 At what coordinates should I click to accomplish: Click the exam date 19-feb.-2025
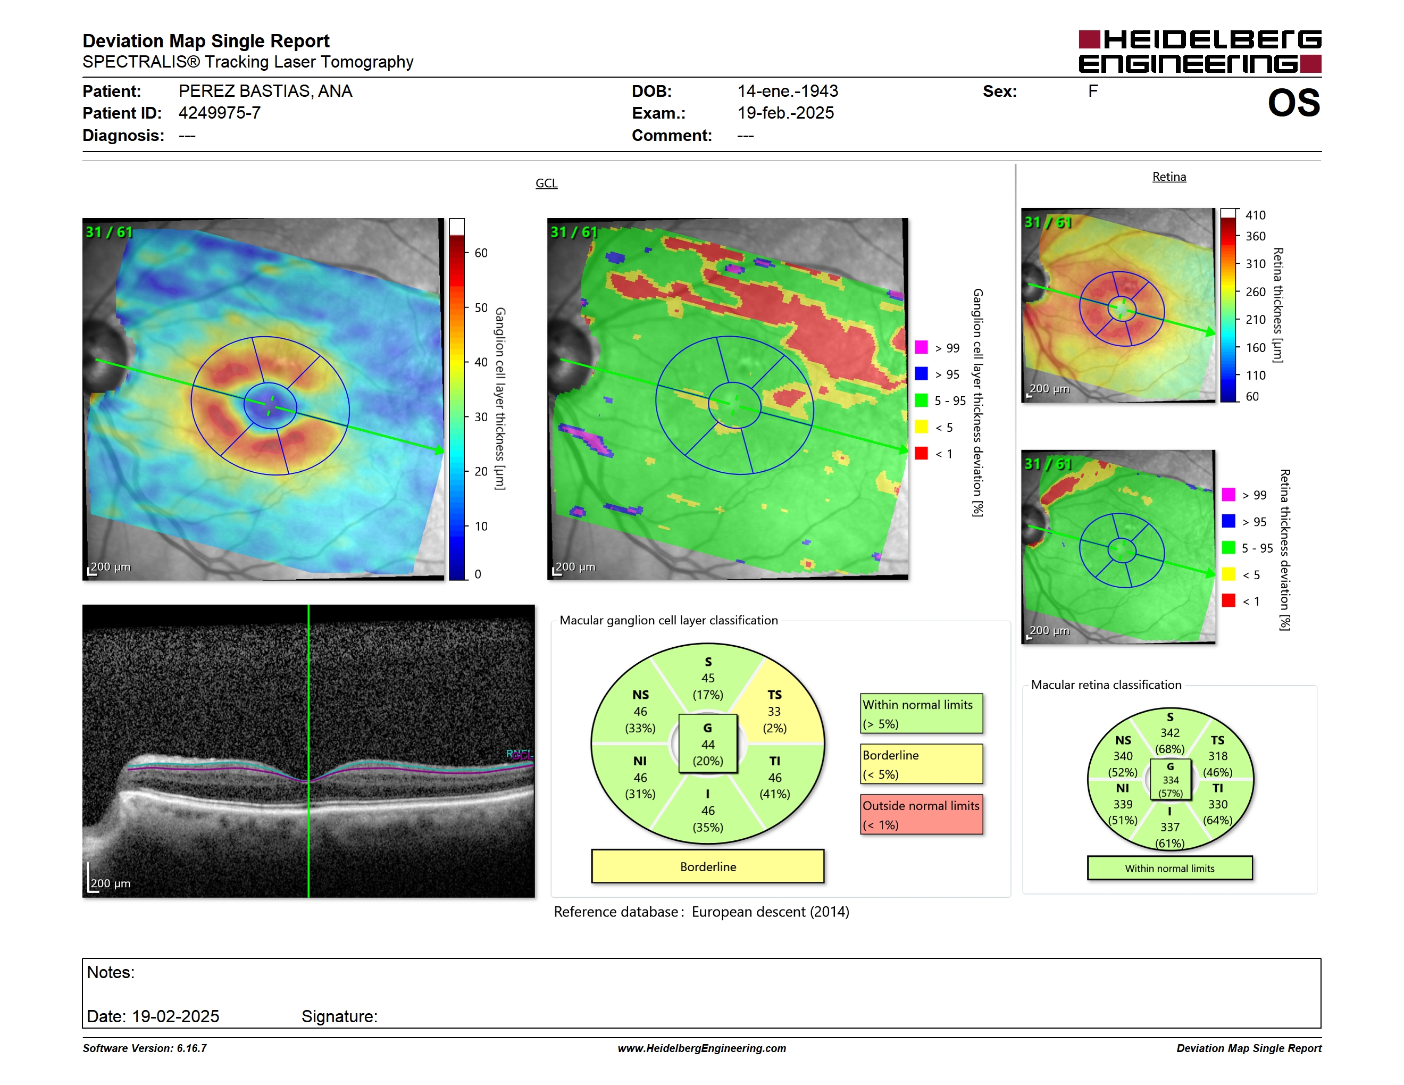click(785, 113)
